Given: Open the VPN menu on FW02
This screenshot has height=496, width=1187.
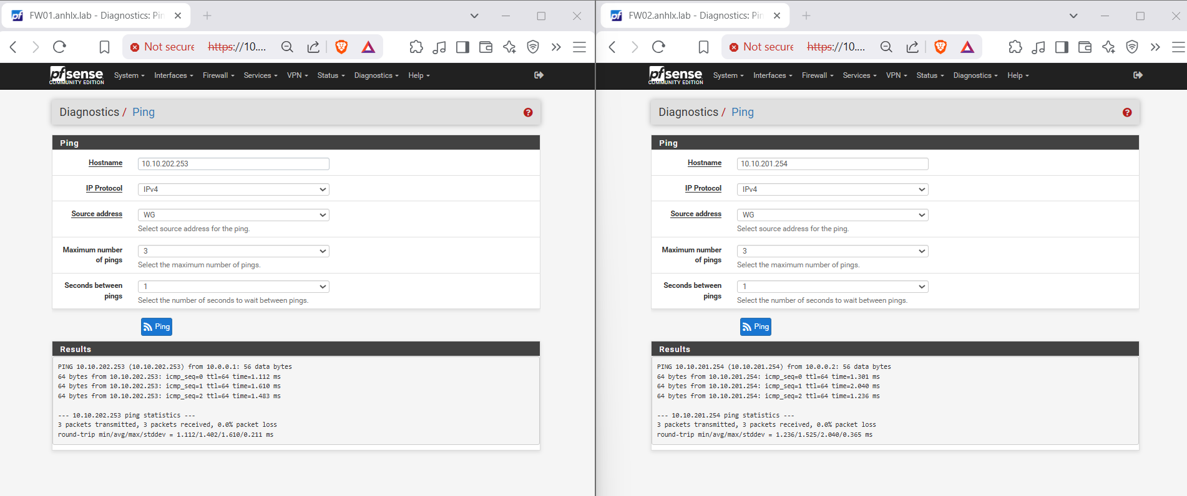Looking at the screenshot, I should tap(896, 75).
